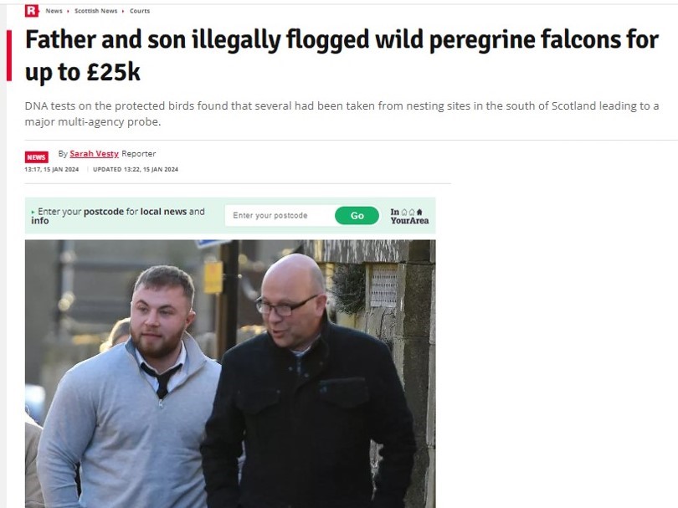
Task: Click the house icons in InYourArea logo
Action: coord(412,212)
